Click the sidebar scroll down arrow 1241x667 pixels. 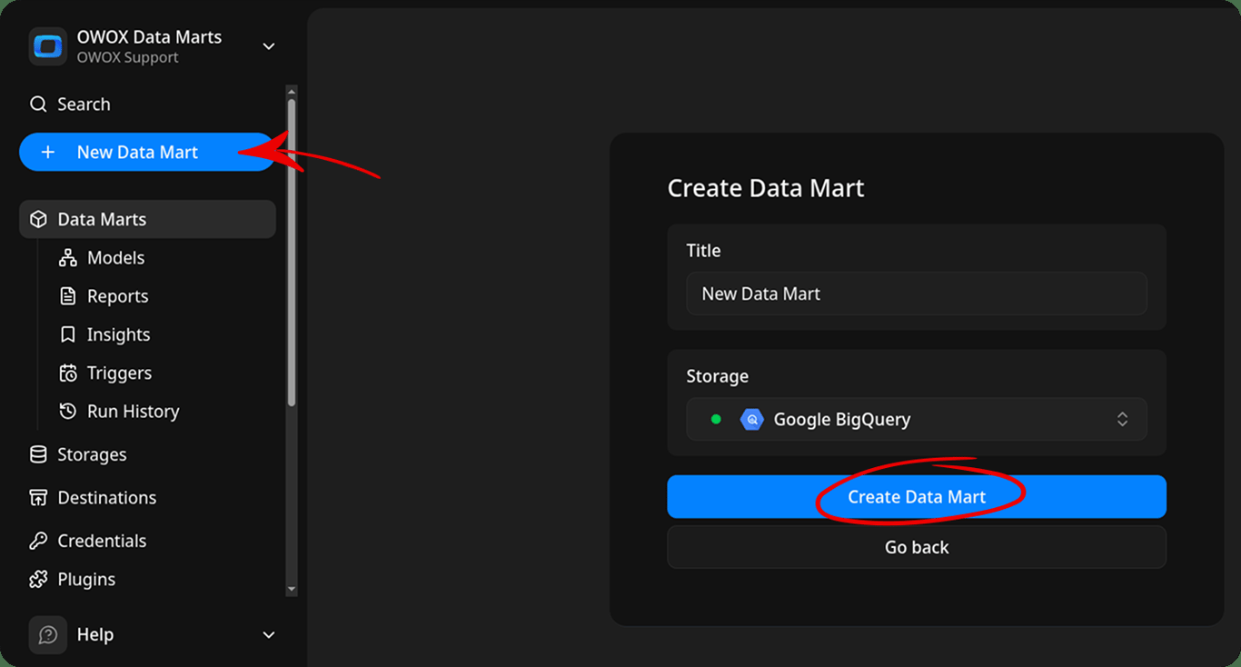click(292, 590)
